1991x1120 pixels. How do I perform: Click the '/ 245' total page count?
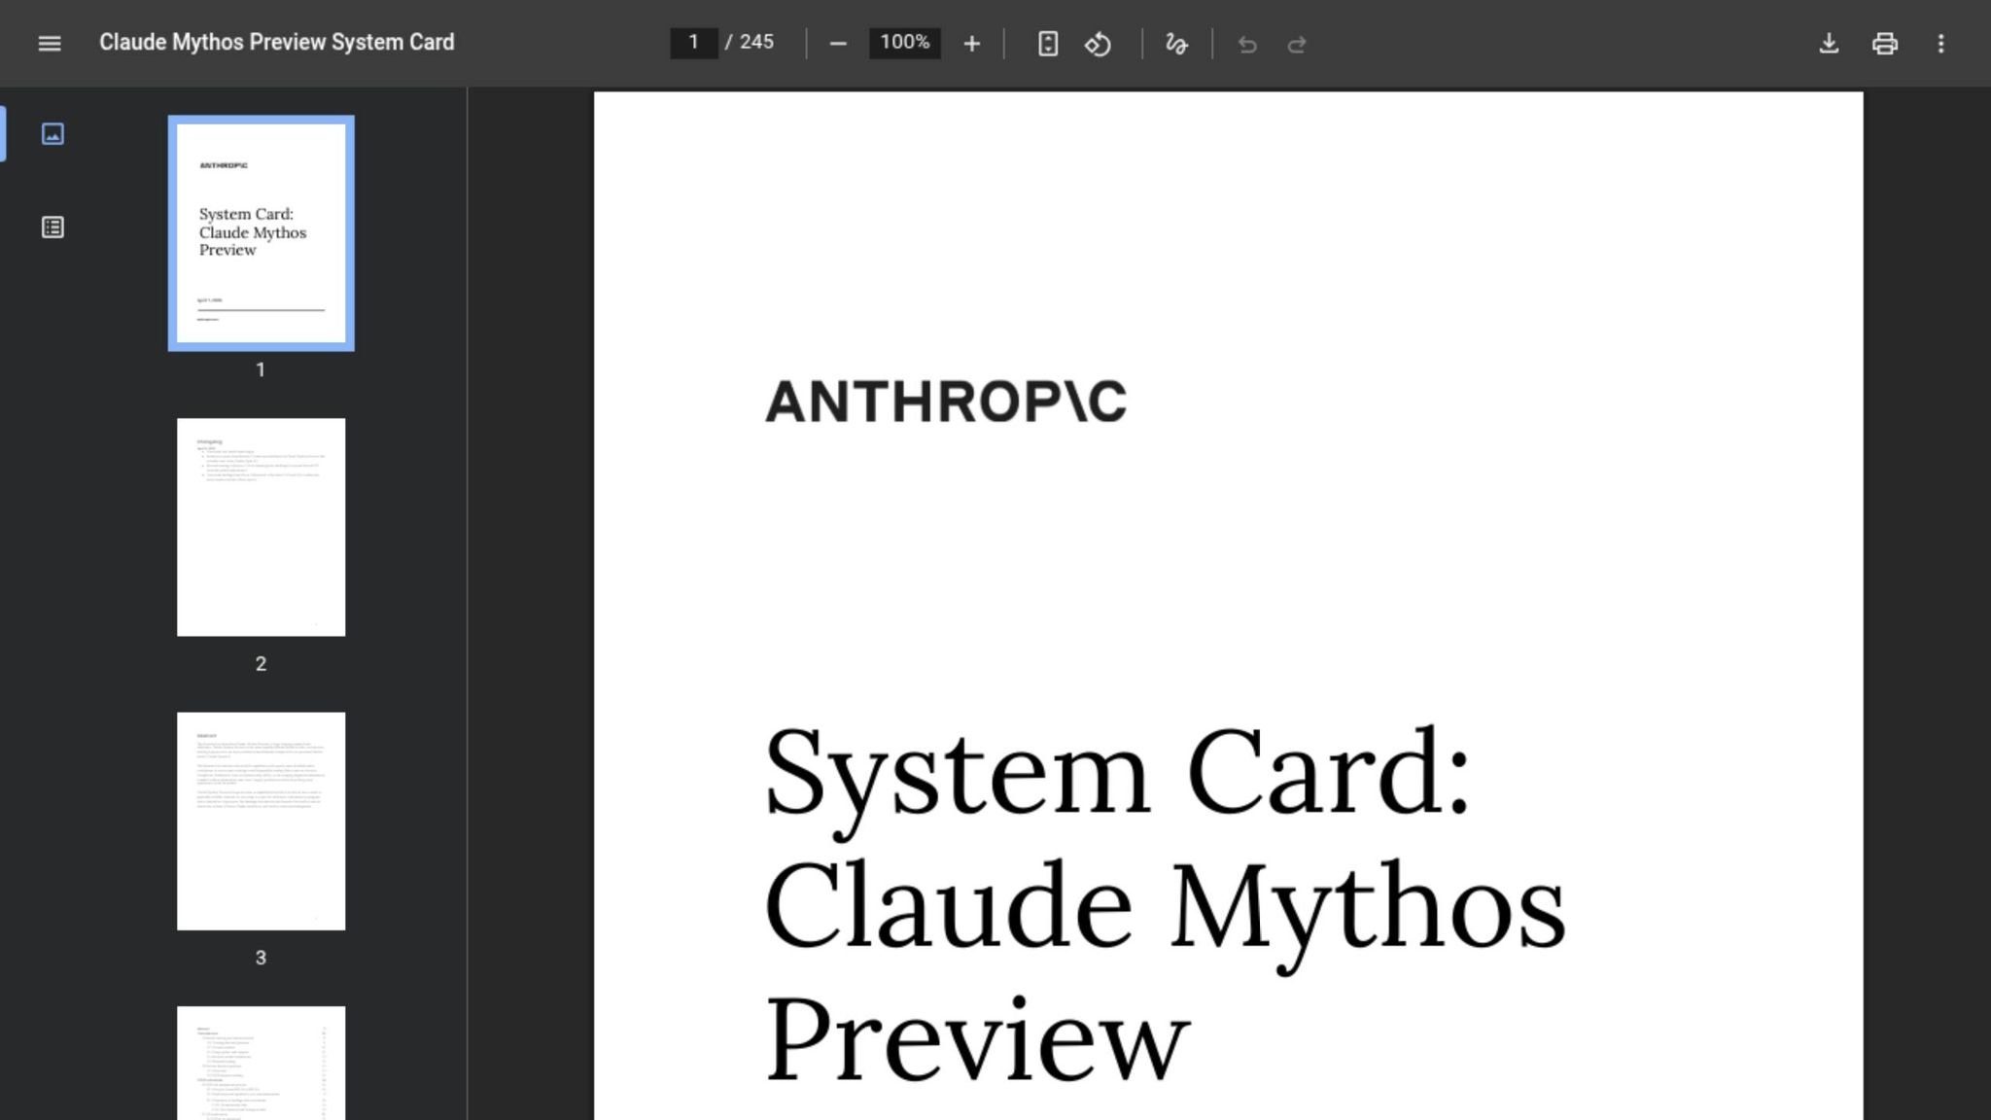tap(750, 42)
